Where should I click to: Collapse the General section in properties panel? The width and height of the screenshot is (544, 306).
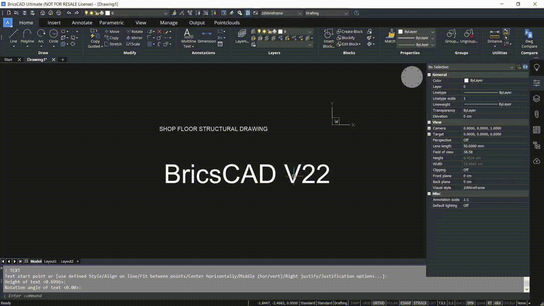click(x=430, y=75)
